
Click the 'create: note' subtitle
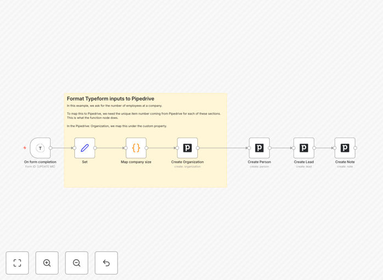[345, 167]
